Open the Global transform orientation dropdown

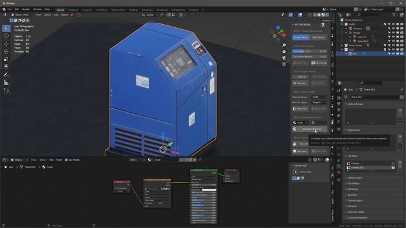[x=150, y=15]
